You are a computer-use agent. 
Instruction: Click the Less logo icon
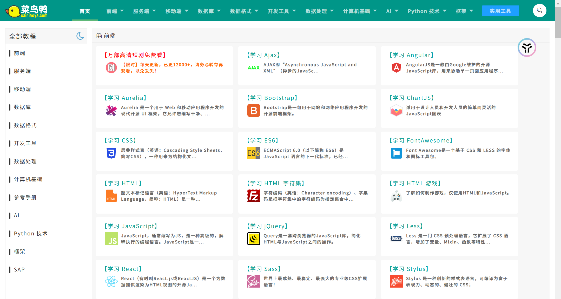point(396,238)
